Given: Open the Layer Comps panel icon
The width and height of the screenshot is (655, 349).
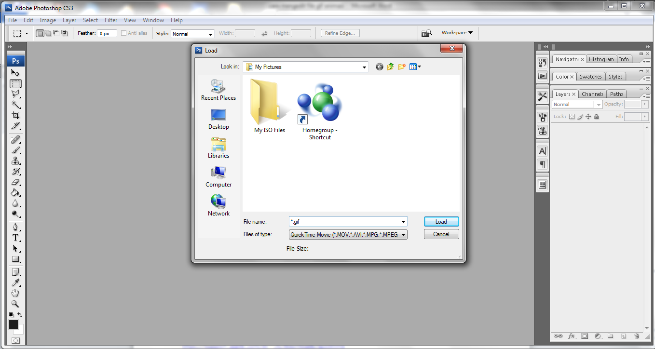Looking at the screenshot, I should click(542, 185).
